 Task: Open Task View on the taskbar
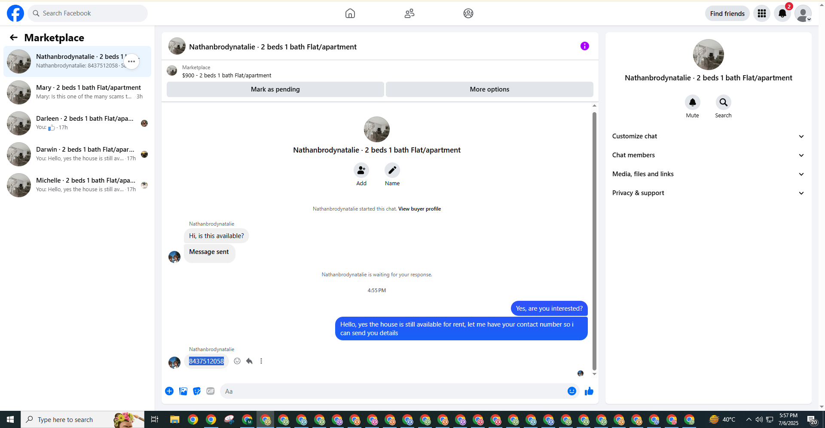pyautogui.click(x=155, y=419)
